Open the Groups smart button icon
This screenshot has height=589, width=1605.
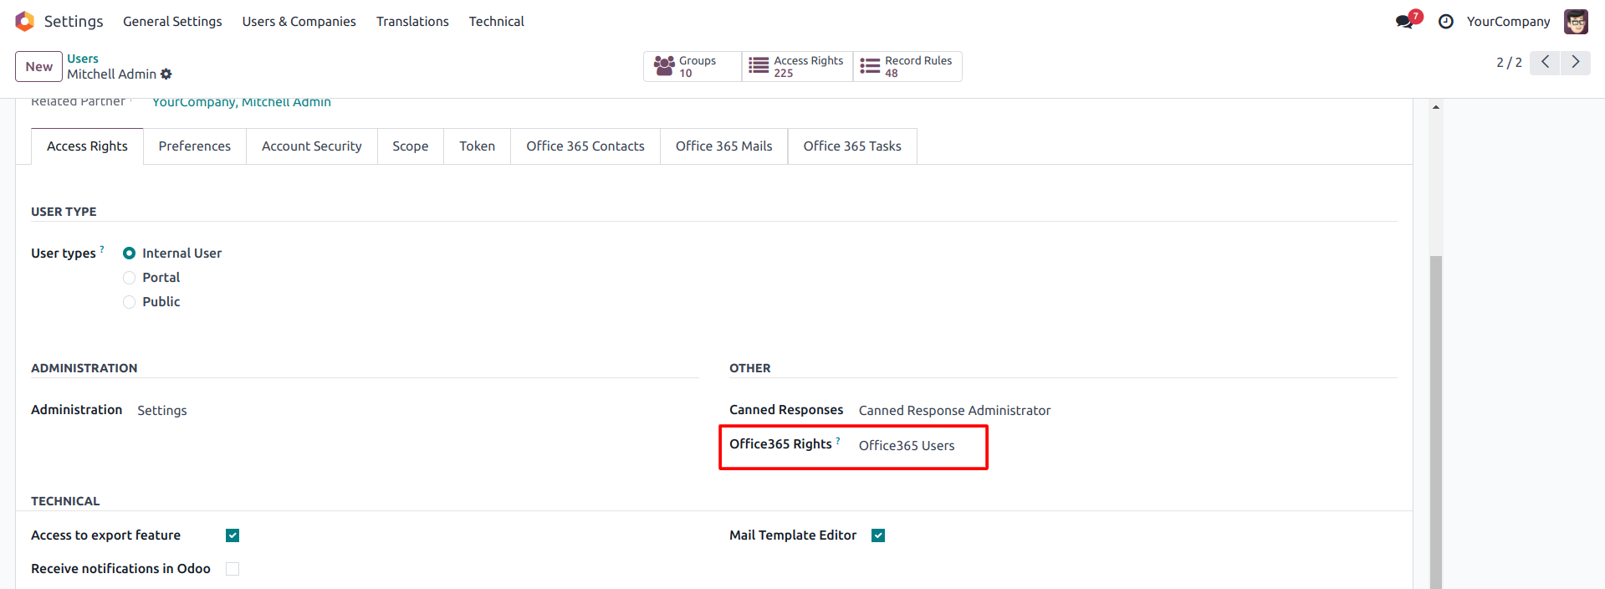[x=664, y=66]
